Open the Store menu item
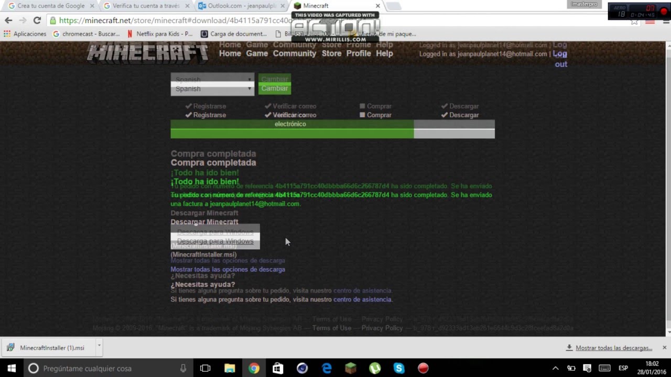The width and height of the screenshot is (671, 377). 331,53
